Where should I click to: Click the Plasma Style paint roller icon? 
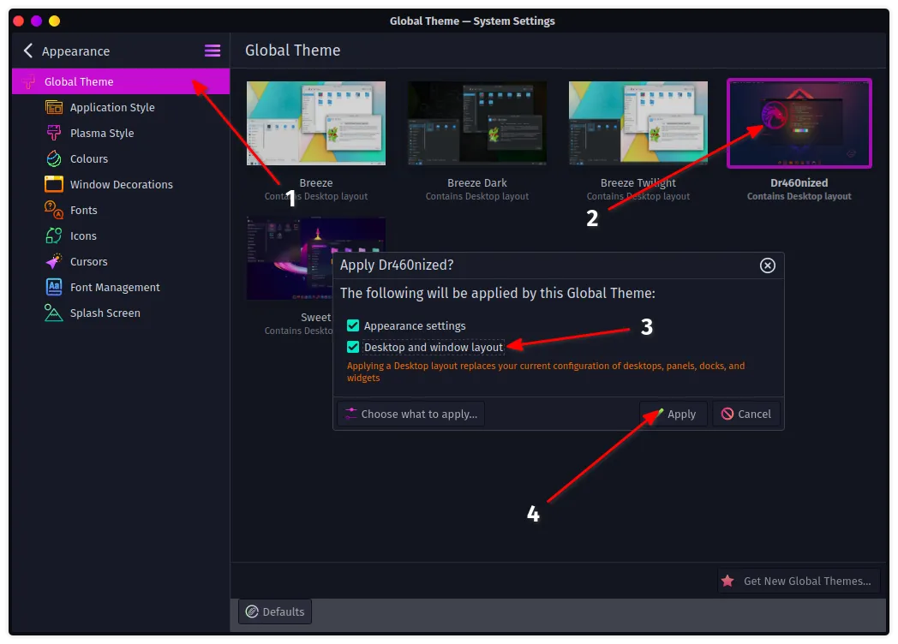pyautogui.click(x=54, y=133)
